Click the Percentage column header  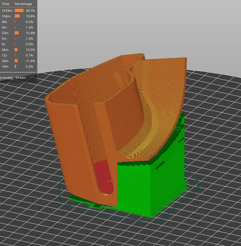pos(23,4)
